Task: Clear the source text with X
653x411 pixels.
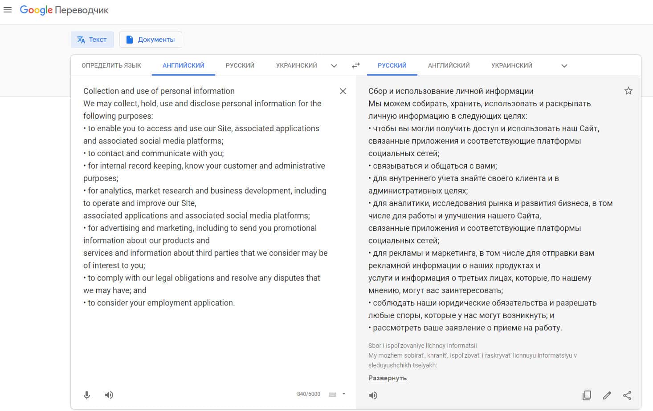Action: click(343, 91)
